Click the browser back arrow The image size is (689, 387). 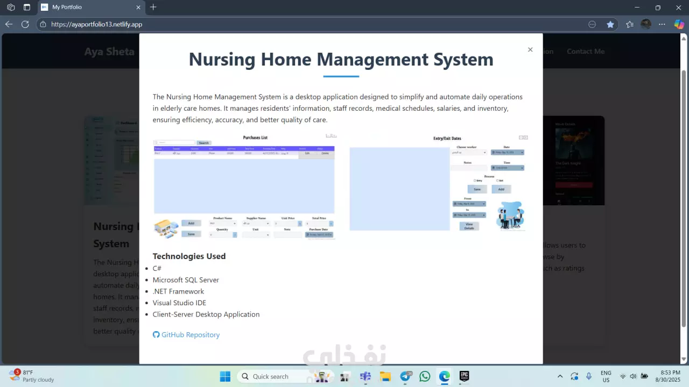click(x=9, y=24)
